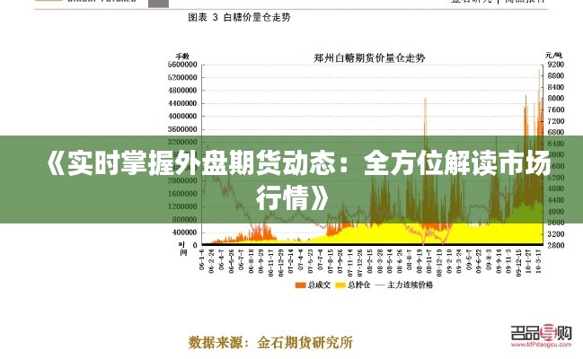The width and height of the screenshot is (583, 359).
Task: Click the 主力连续价格 legend line marker
Action: 382,285
